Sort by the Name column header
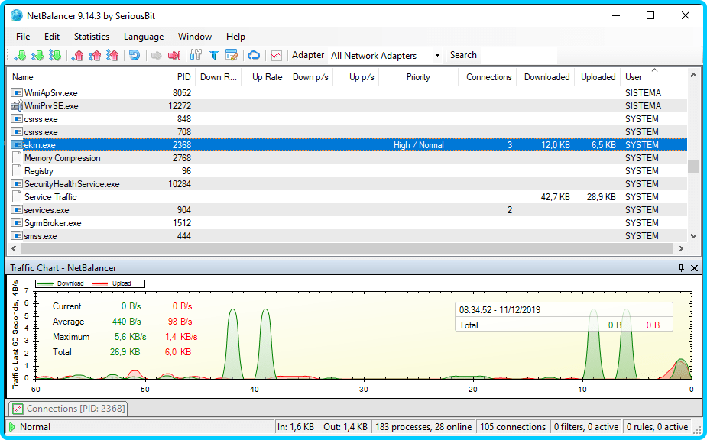Screen dimensions: 707x440 [x=73, y=77]
